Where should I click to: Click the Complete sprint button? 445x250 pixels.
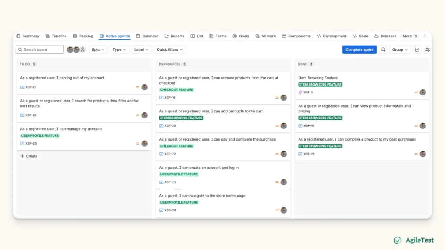pos(359,49)
